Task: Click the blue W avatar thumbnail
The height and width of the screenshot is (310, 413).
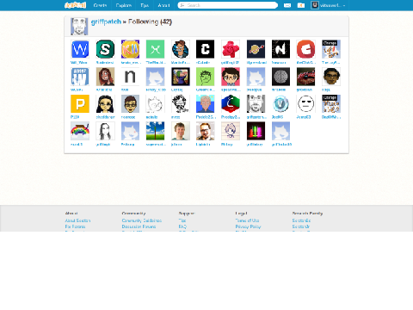Action: (80, 49)
